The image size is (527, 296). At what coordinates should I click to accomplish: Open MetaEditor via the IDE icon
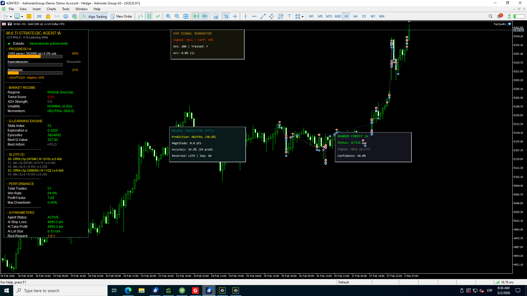point(39,16)
